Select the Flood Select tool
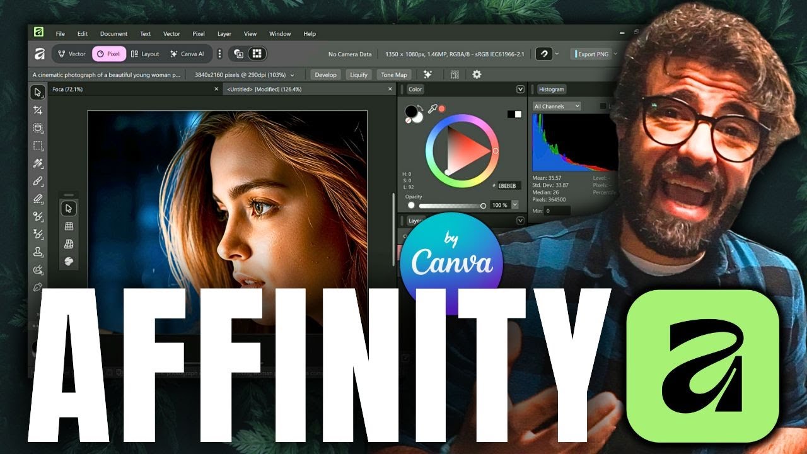This screenshot has height=454, width=807. [x=38, y=163]
